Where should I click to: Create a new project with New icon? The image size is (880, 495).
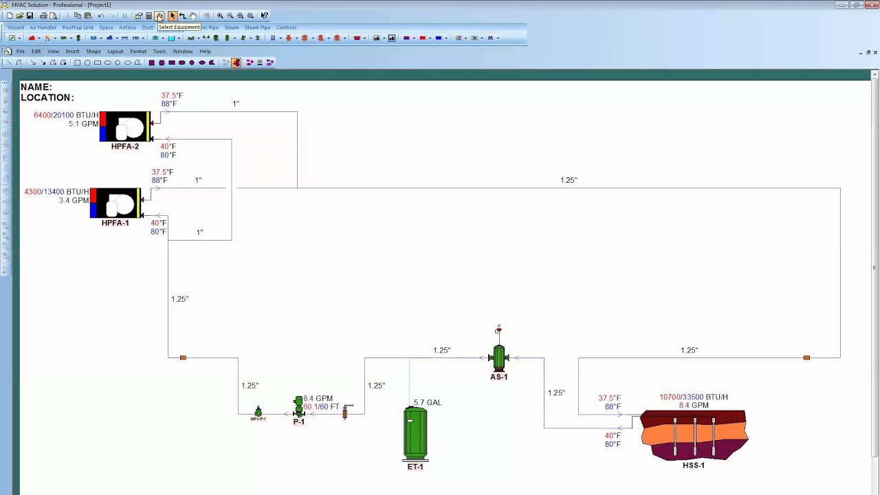(x=10, y=16)
